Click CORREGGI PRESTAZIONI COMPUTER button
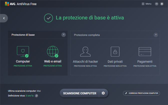Screen dimensions: 168x105 [x=141, y=93]
